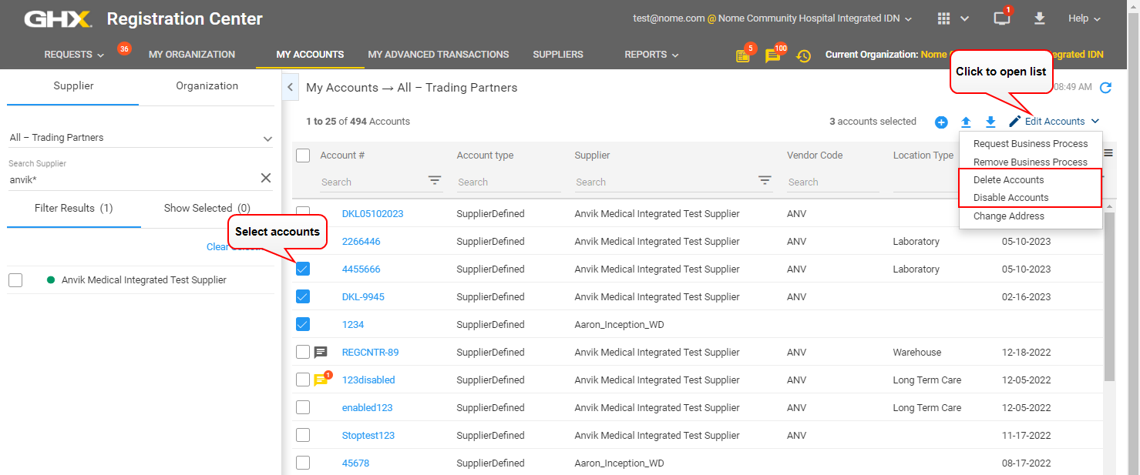Open the history clock icon
The height and width of the screenshot is (475, 1140).
(803, 55)
